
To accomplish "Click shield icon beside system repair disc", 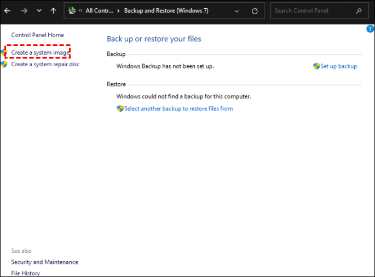I will point(4,65).
